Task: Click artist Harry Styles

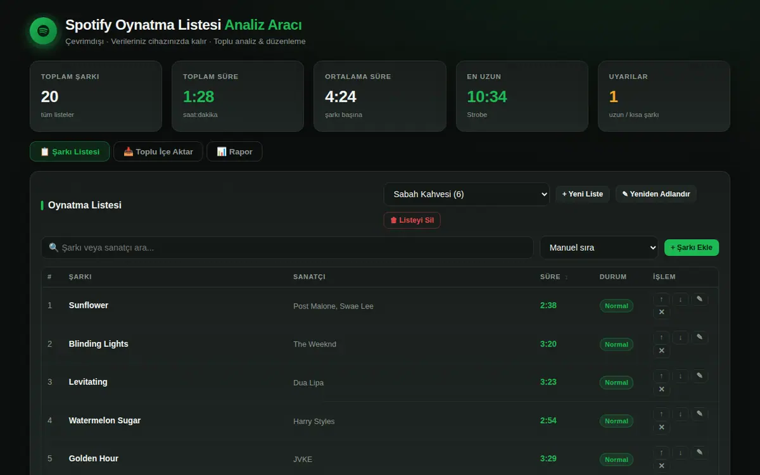Action: 314,421
